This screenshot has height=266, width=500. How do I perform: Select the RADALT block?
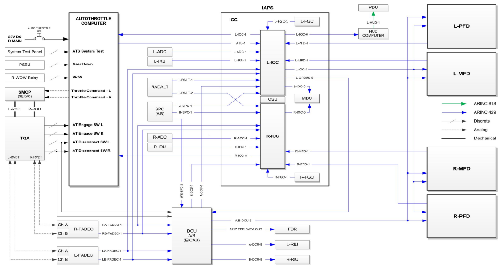160,87
